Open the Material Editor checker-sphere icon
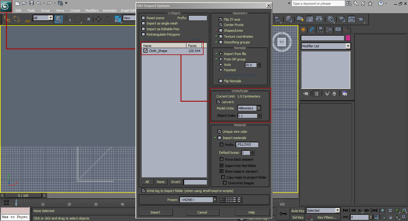The height and width of the screenshot is (221, 408). pos(330,19)
